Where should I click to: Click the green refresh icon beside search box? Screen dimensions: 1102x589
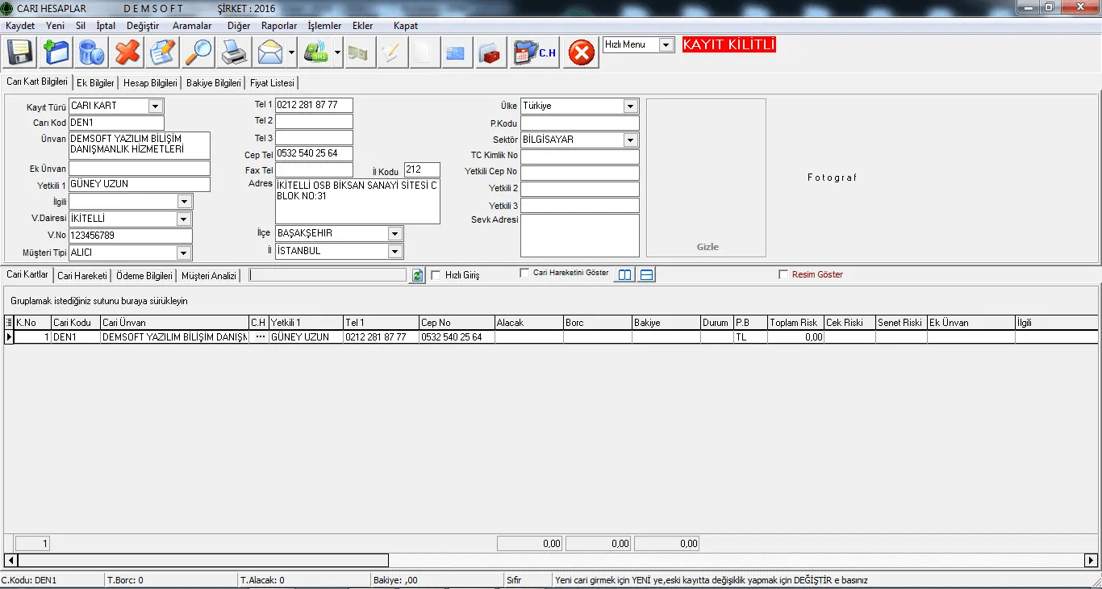coord(417,275)
